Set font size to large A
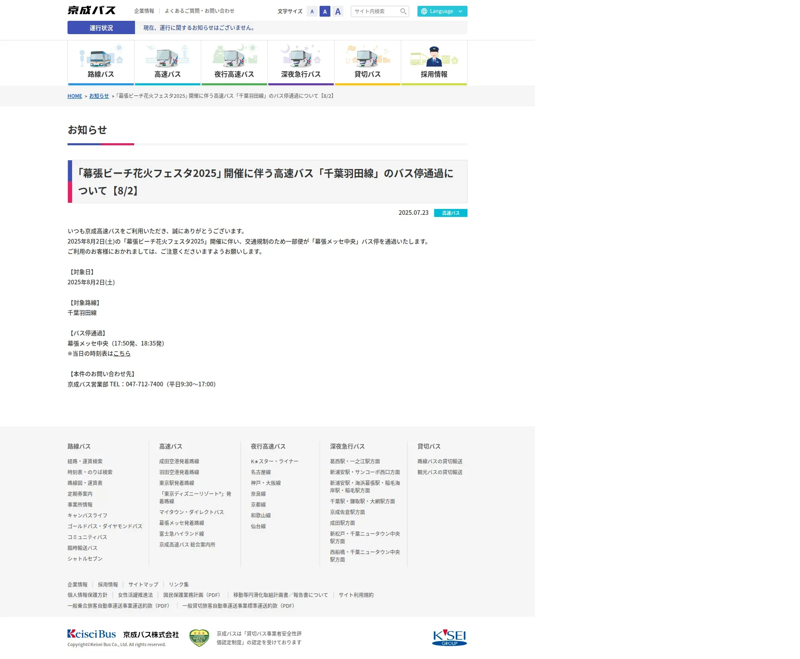This screenshot has height=659, width=800. 338,11
